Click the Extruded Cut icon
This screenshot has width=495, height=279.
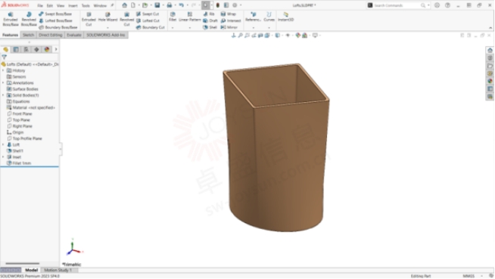pos(89,19)
